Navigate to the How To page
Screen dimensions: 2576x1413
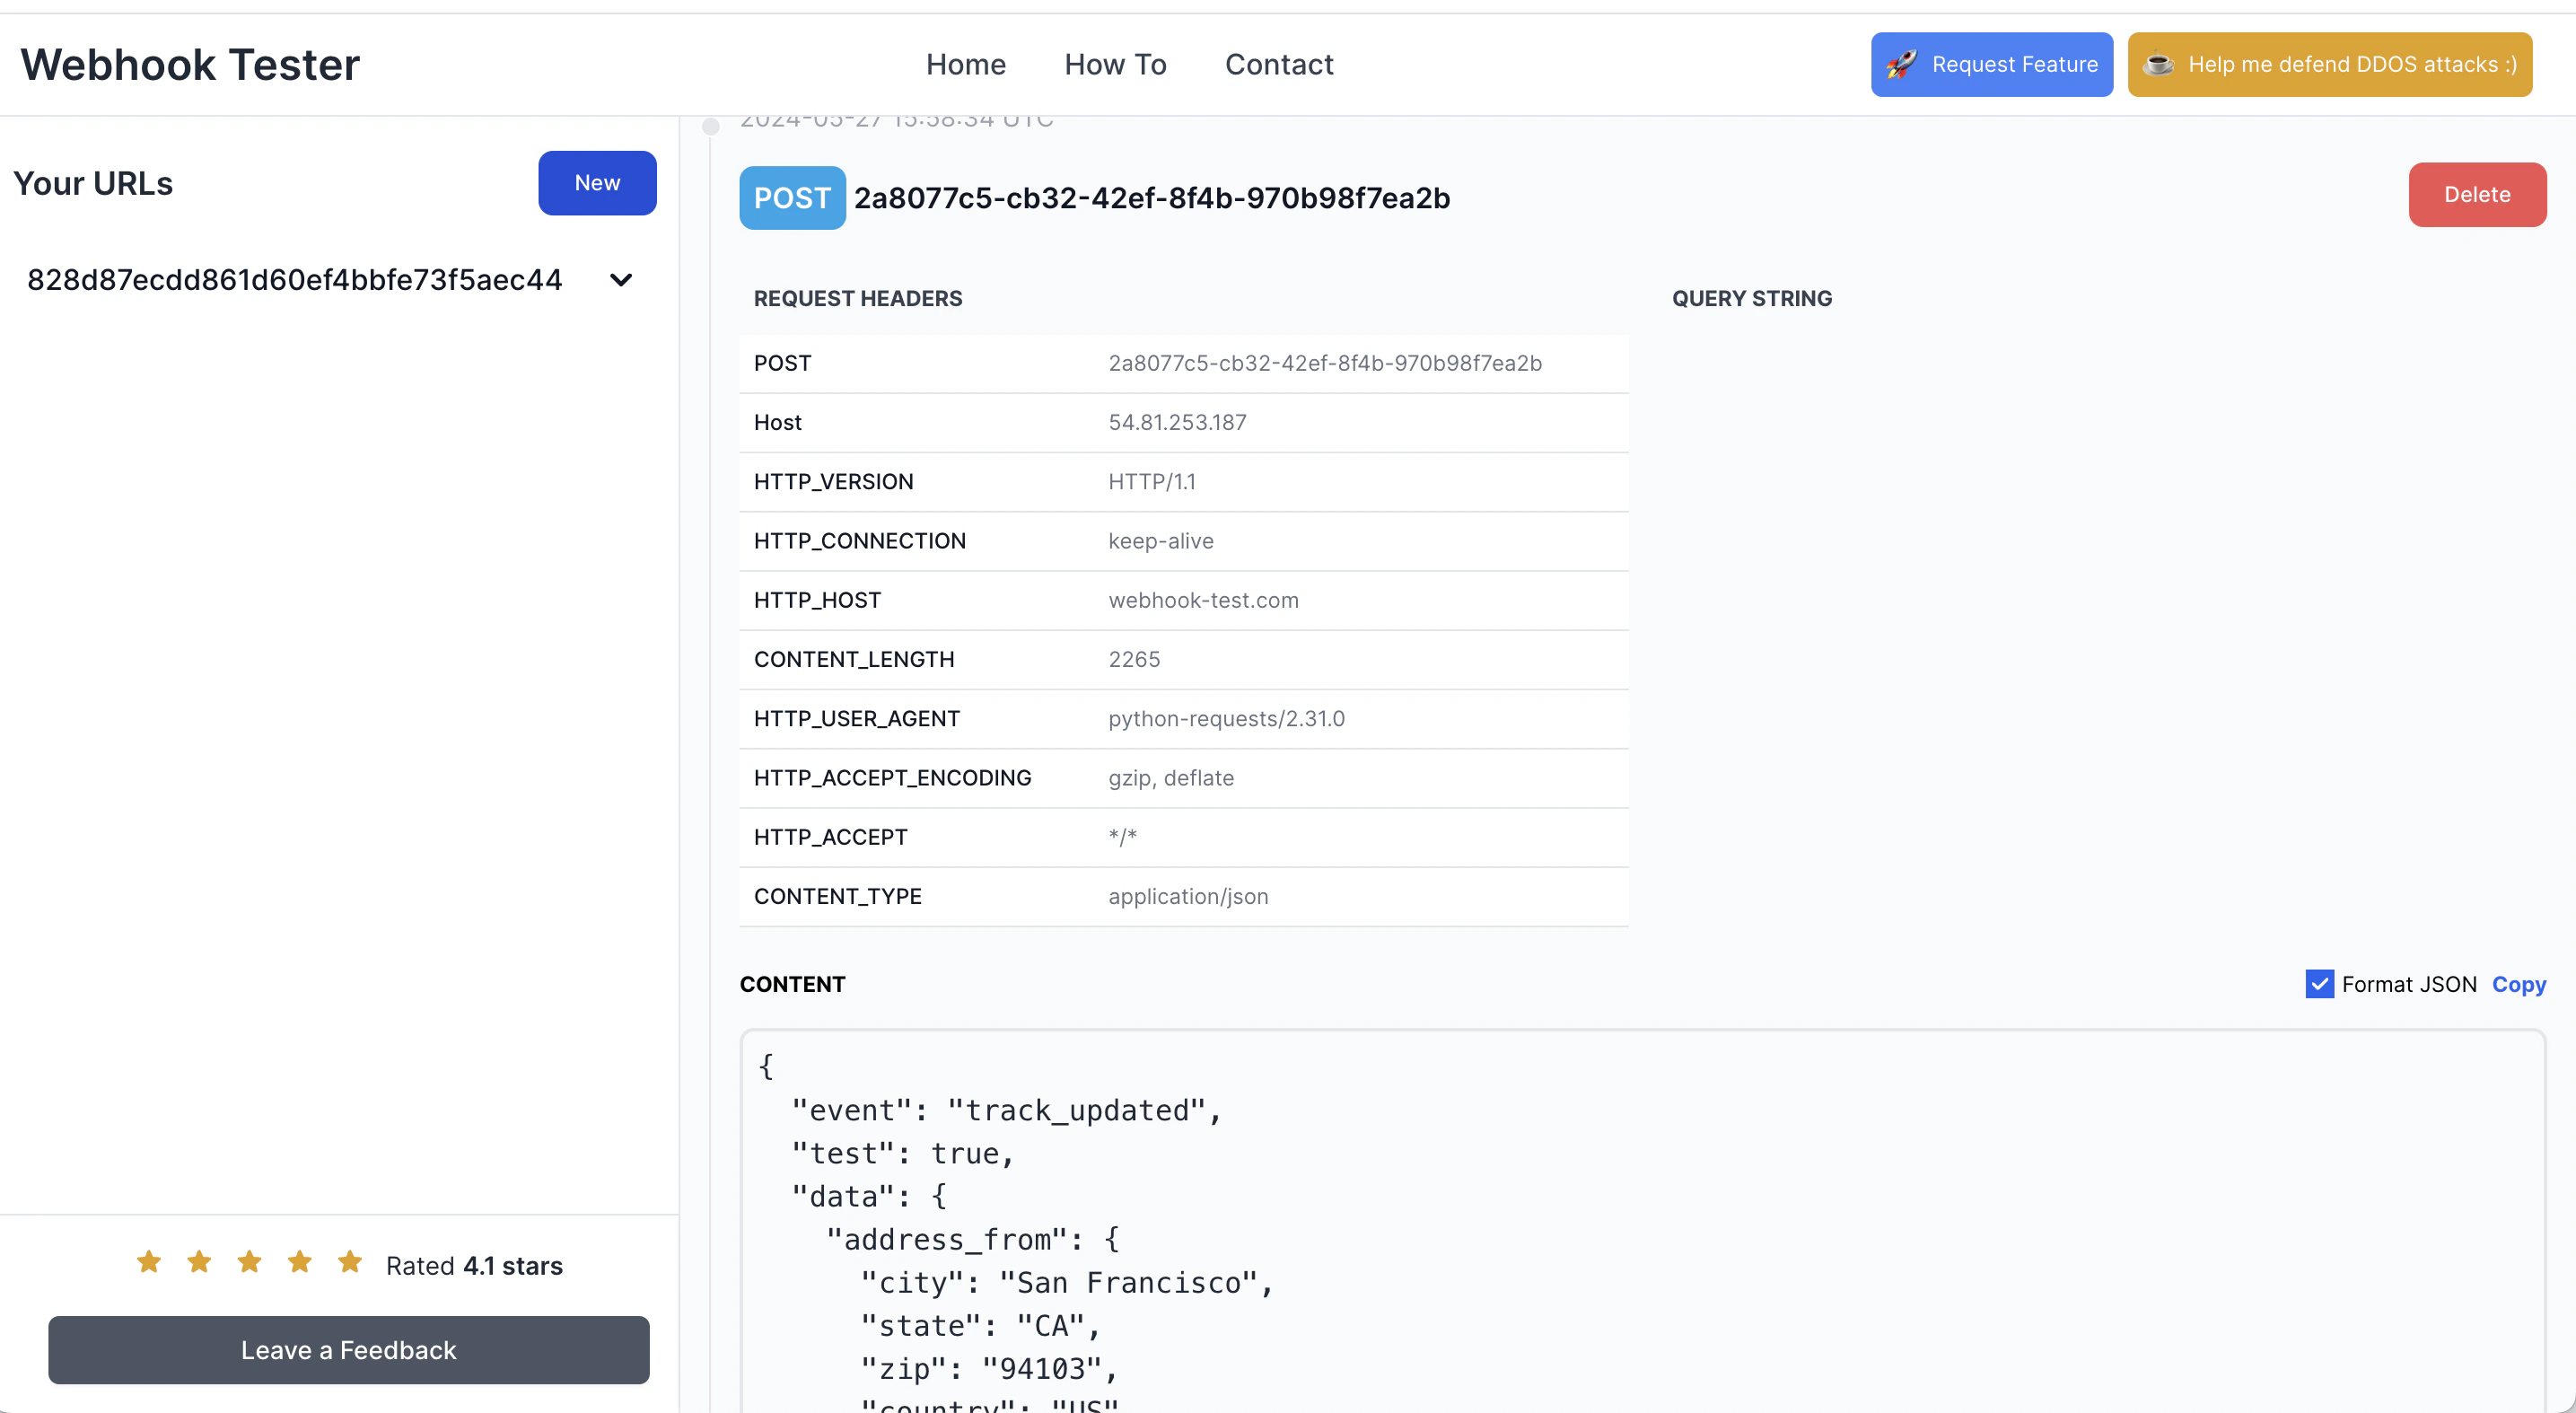pos(1115,64)
